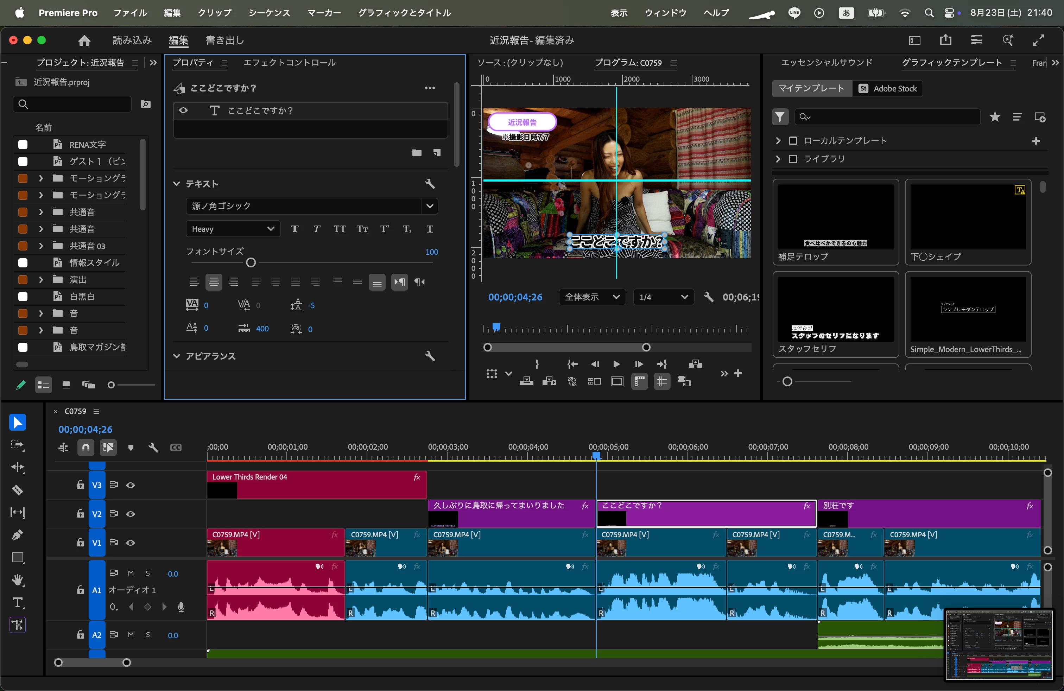Open the timeline wrench settings icon
Image resolution: width=1064 pixels, height=691 pixels.
153,448
